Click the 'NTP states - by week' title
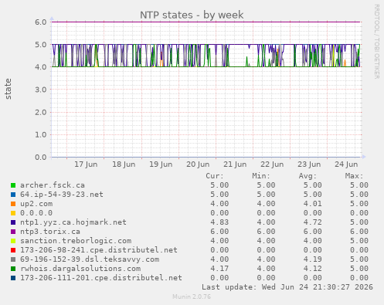 192,15
